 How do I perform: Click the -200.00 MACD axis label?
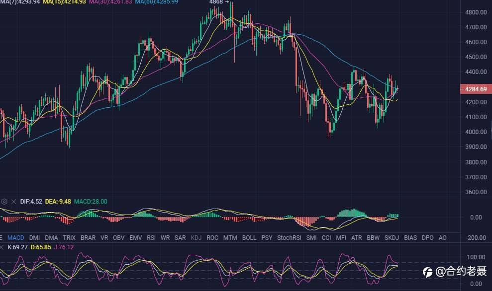(x=476, y=238)
